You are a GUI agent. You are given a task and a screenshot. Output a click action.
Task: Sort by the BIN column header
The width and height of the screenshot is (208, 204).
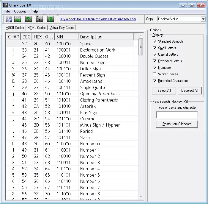pyautogui.click(x=67, y=37)
